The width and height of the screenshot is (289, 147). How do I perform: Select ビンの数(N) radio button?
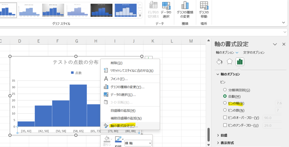pos(225,110)
